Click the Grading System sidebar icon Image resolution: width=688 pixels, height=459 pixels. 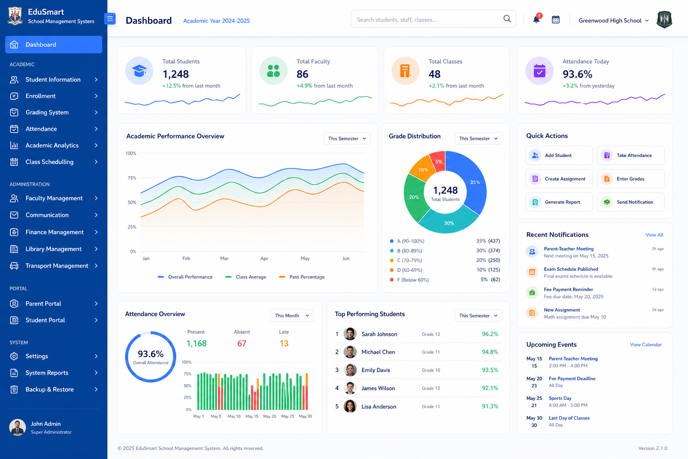click(x=14, y=113)
